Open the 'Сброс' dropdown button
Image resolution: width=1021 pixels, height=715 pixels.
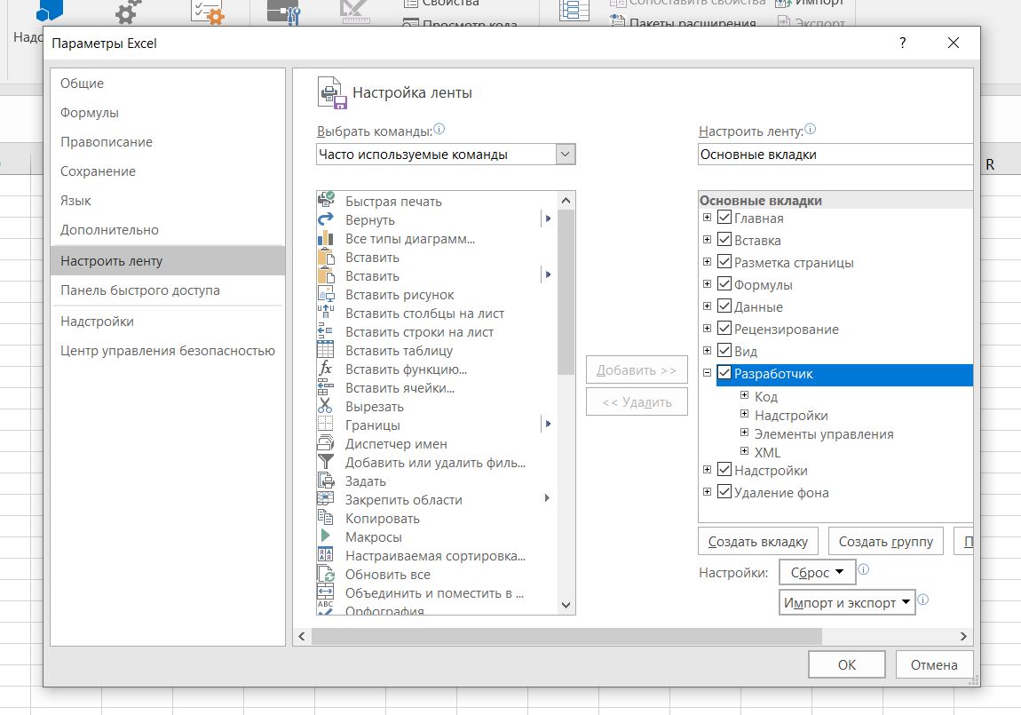[x=817, y=572]
